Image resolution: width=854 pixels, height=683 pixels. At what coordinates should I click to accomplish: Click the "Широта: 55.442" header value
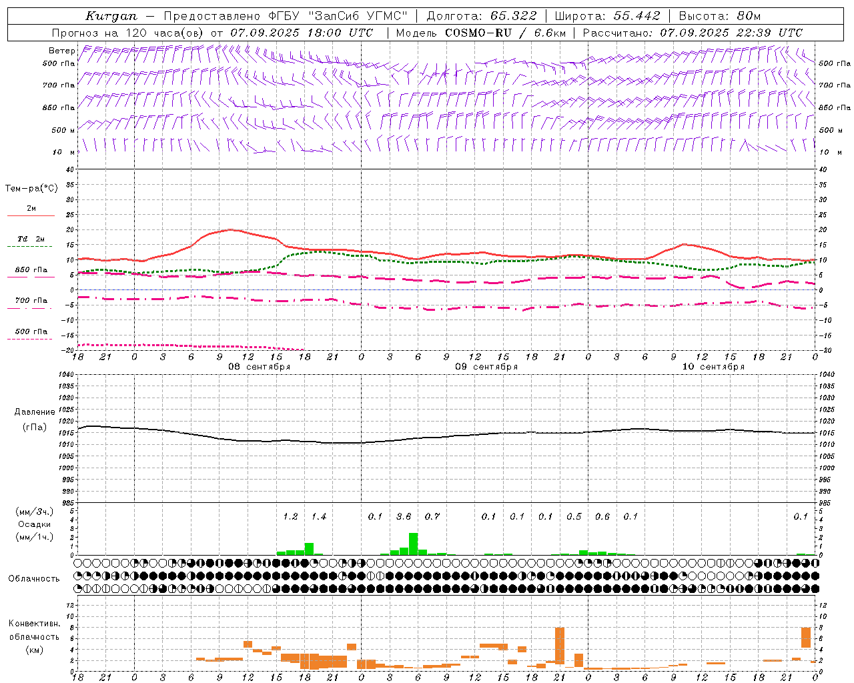(x=607, y=16)
